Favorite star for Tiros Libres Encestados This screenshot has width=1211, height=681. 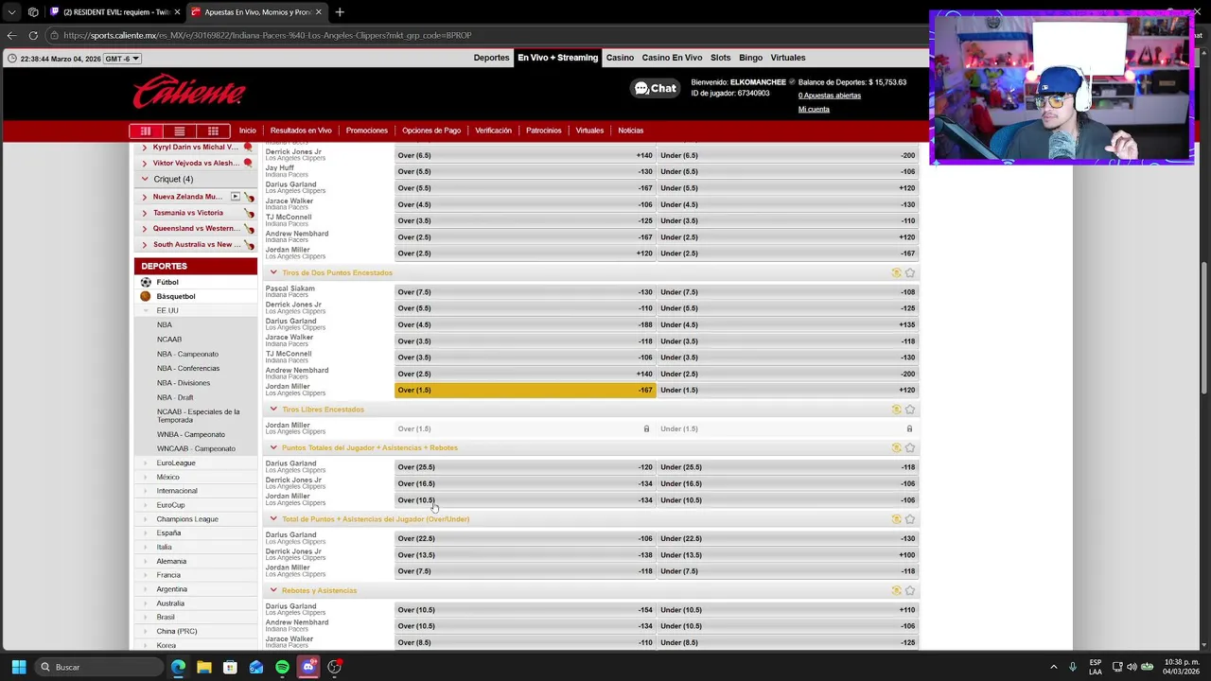pos(910,410)
